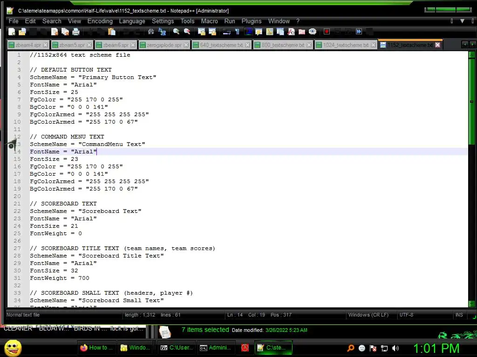
Task: Click the network tray icon
Action: pos(384,348)
